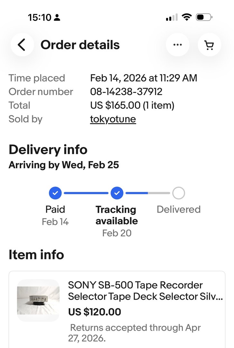Open the three-dot more options menu

click(x=177, y=45)
